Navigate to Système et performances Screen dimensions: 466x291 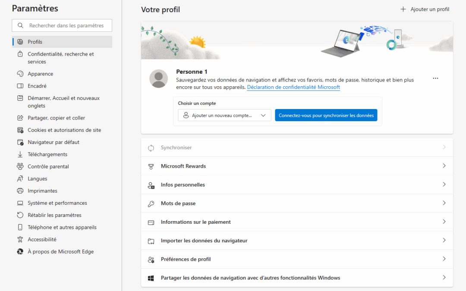click(62, 203)
